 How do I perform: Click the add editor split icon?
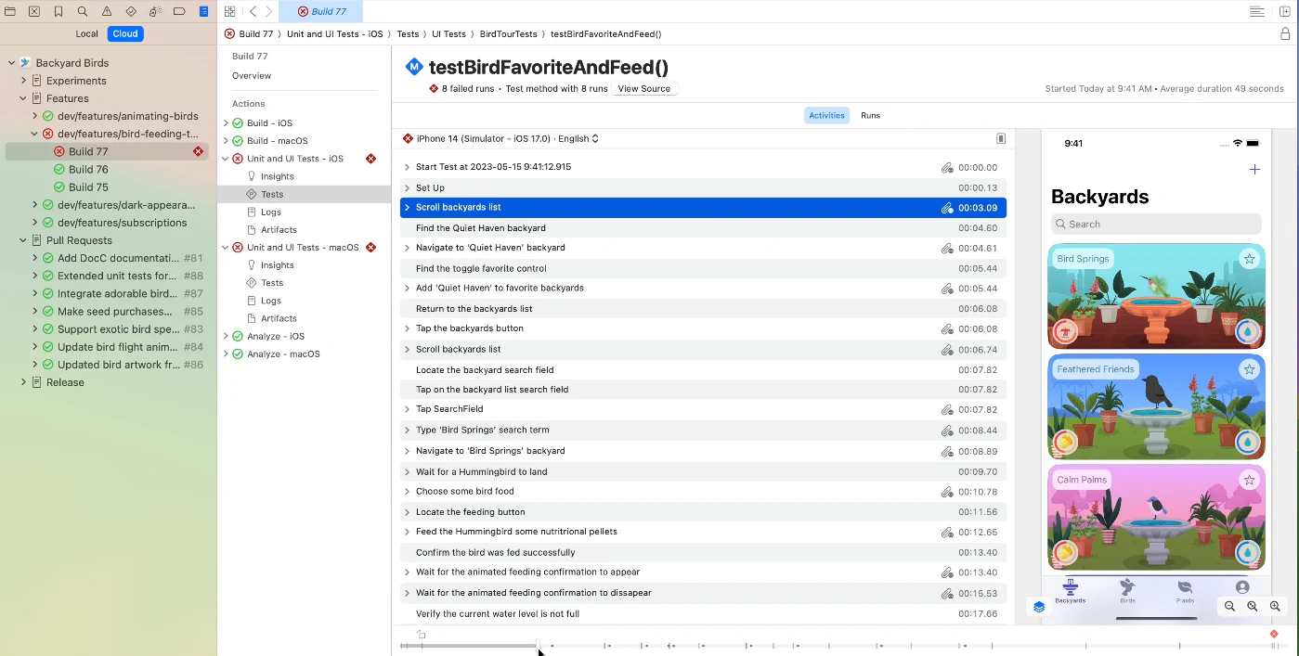tap(1285, 11)
